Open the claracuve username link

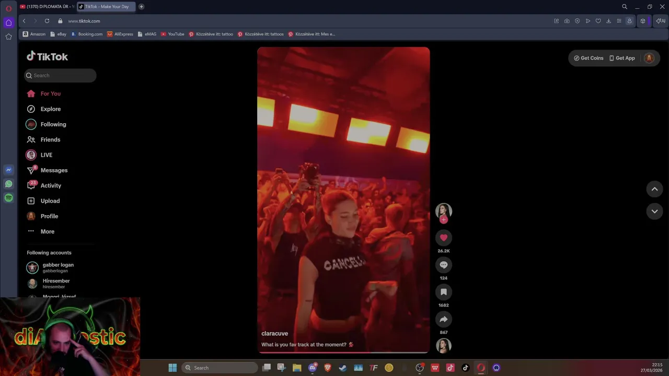click(274, 334)
